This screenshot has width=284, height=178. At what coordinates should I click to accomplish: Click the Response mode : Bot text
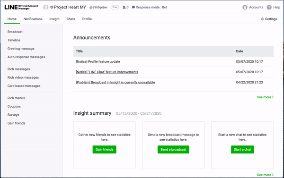pos(151,7)
